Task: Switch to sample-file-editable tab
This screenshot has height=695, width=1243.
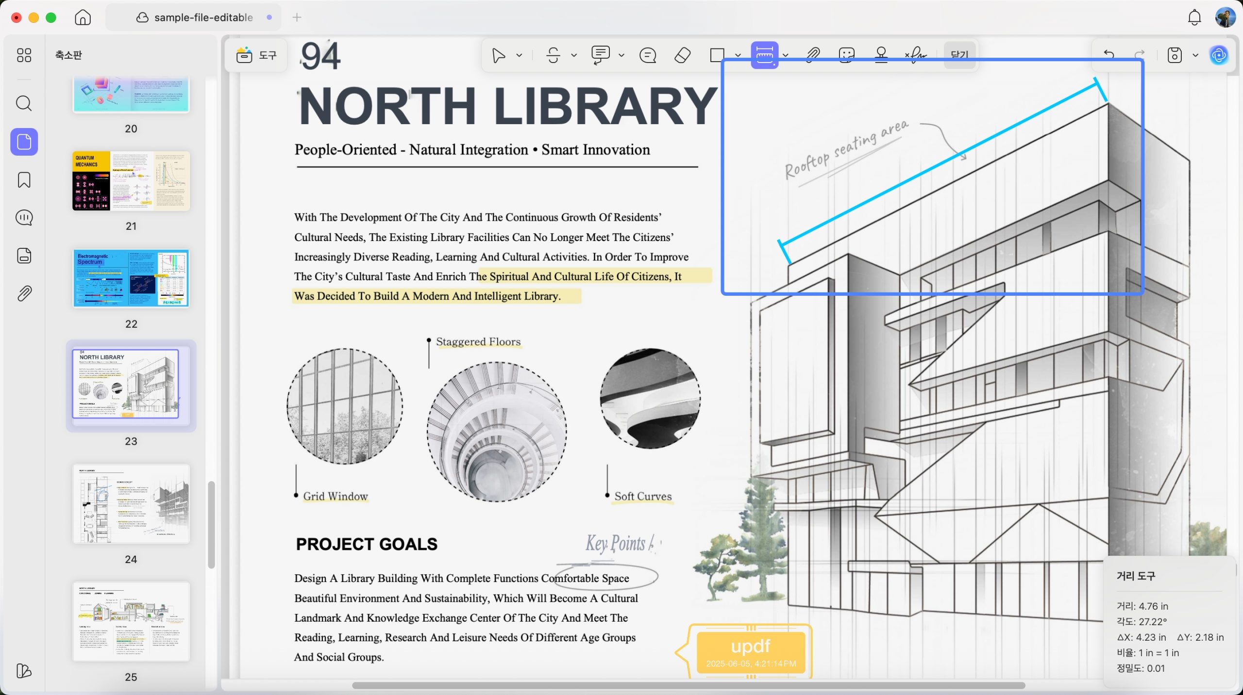Action: pos(194,17)
